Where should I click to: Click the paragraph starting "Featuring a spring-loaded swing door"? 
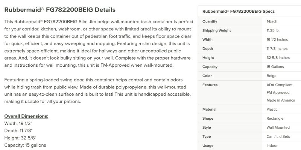point(94,91)
